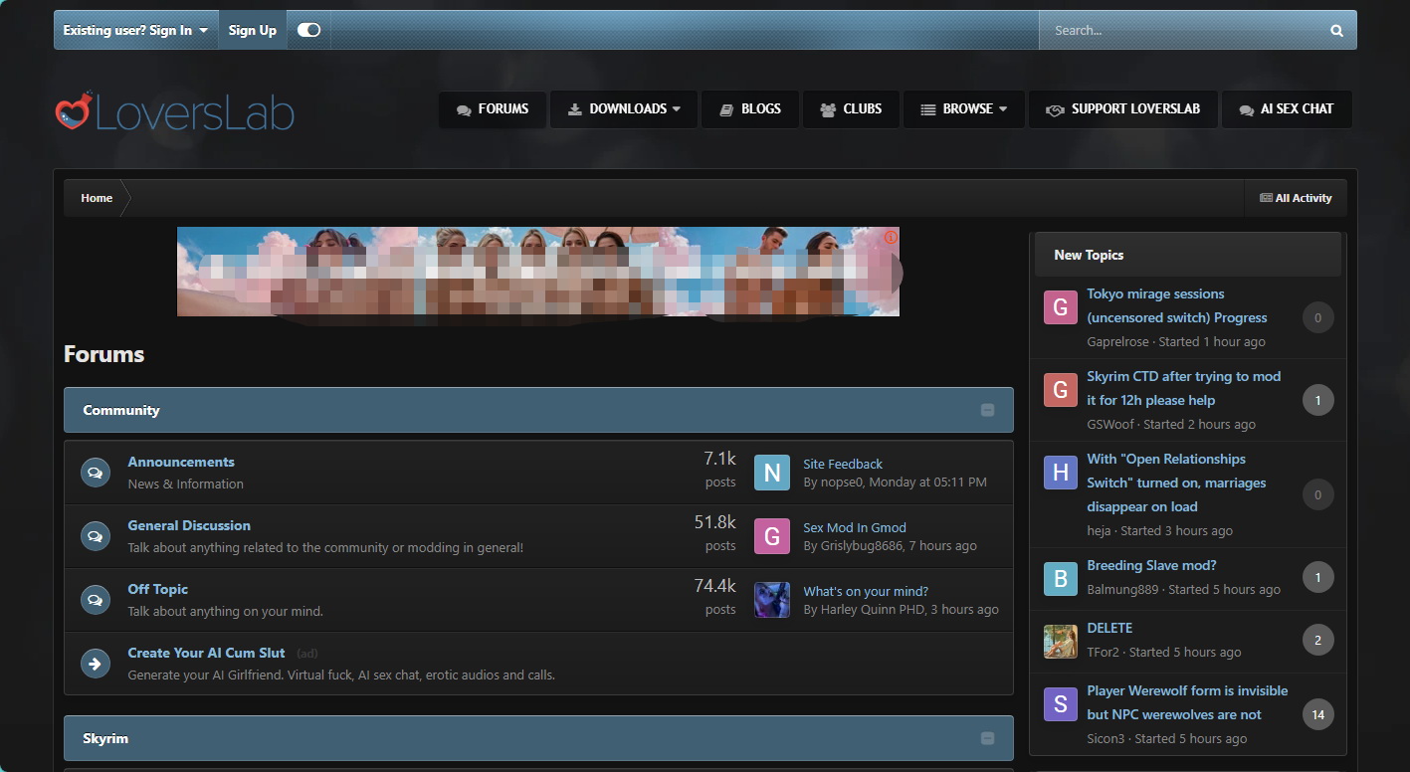Open the "Breeding Slave mod?" topic
1410x772 pixels.
1151,565
